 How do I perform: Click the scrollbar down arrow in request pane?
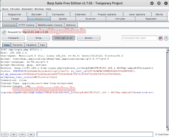[x=168, y=129]
